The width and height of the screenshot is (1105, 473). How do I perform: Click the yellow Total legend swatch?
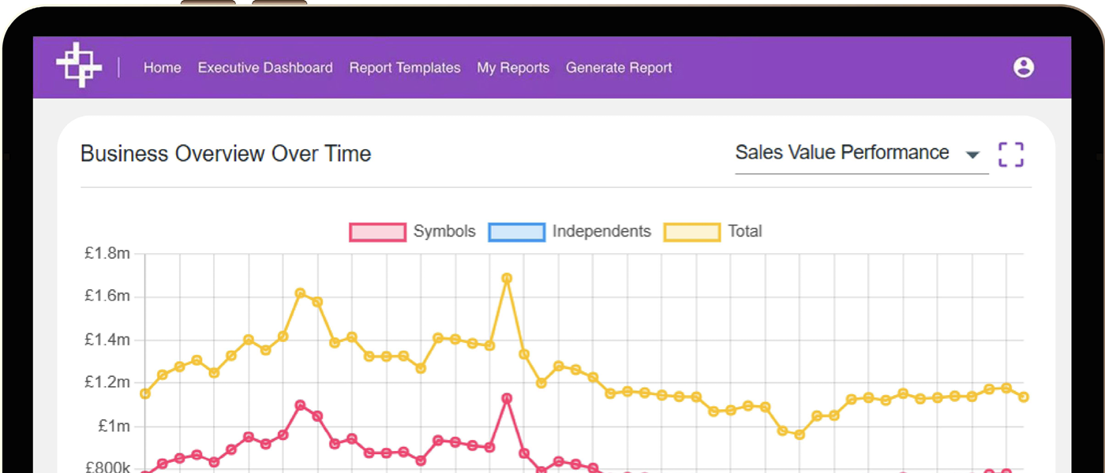pyautogui.click(x=691, y=233)
